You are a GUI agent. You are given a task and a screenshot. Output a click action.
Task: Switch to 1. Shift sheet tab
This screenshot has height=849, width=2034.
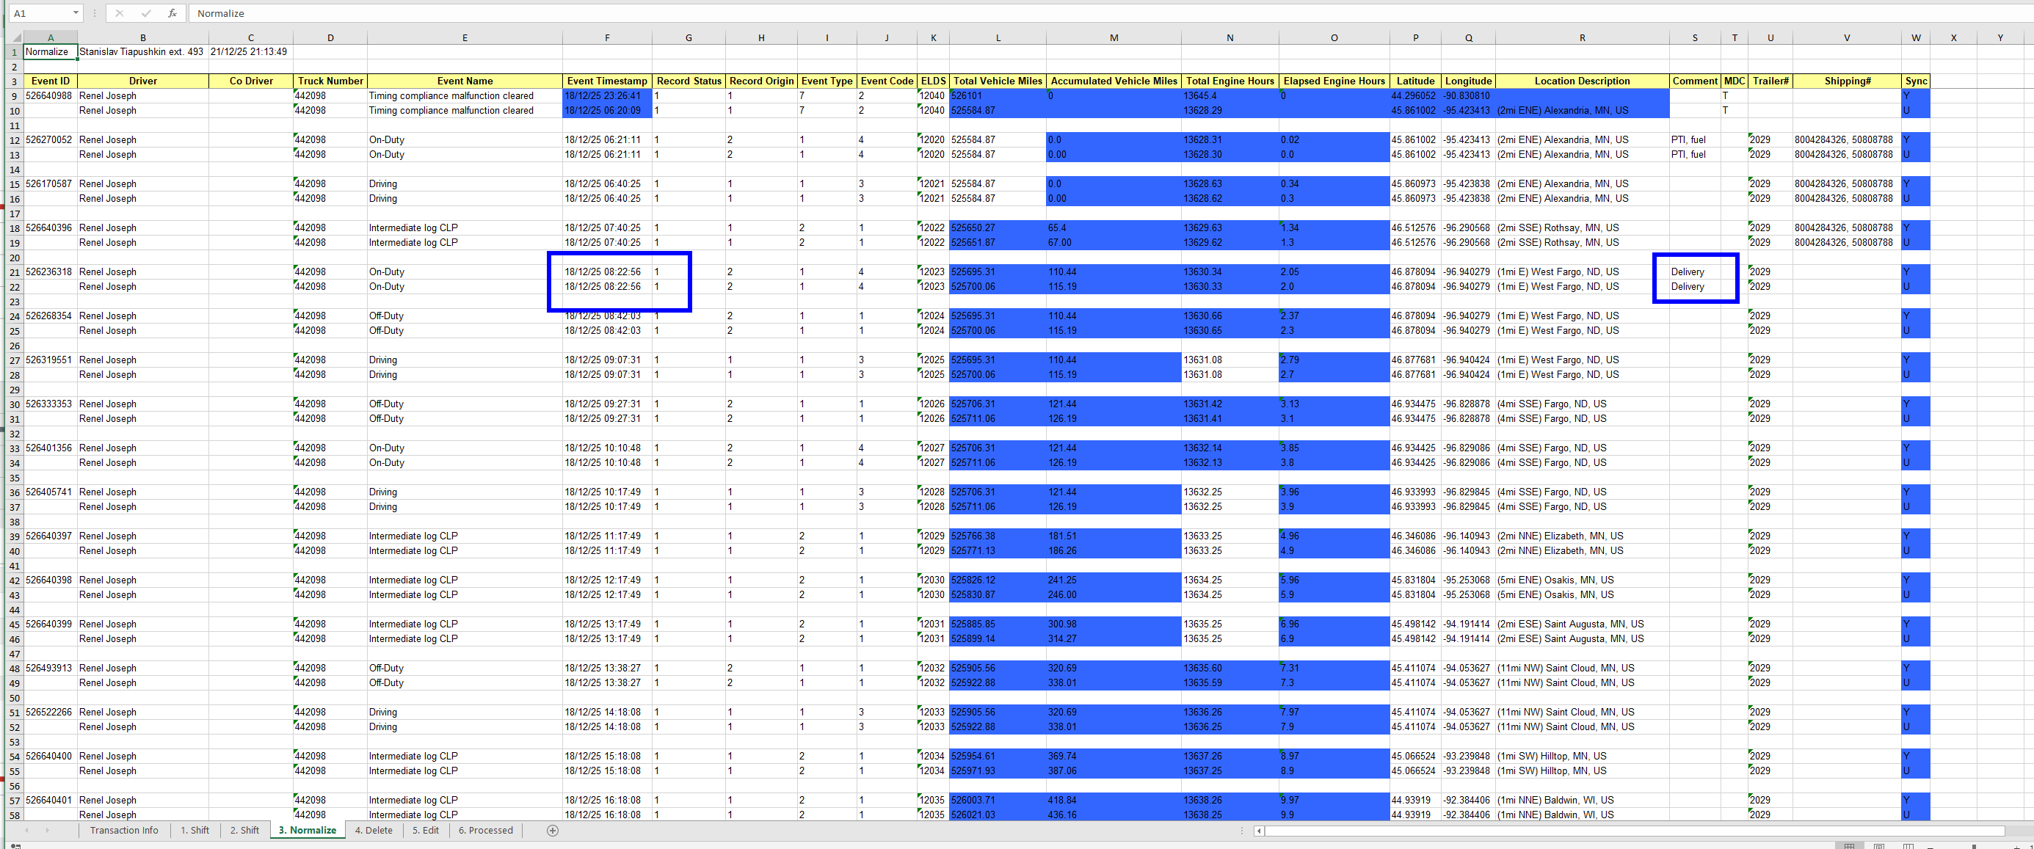pos(195,830)
